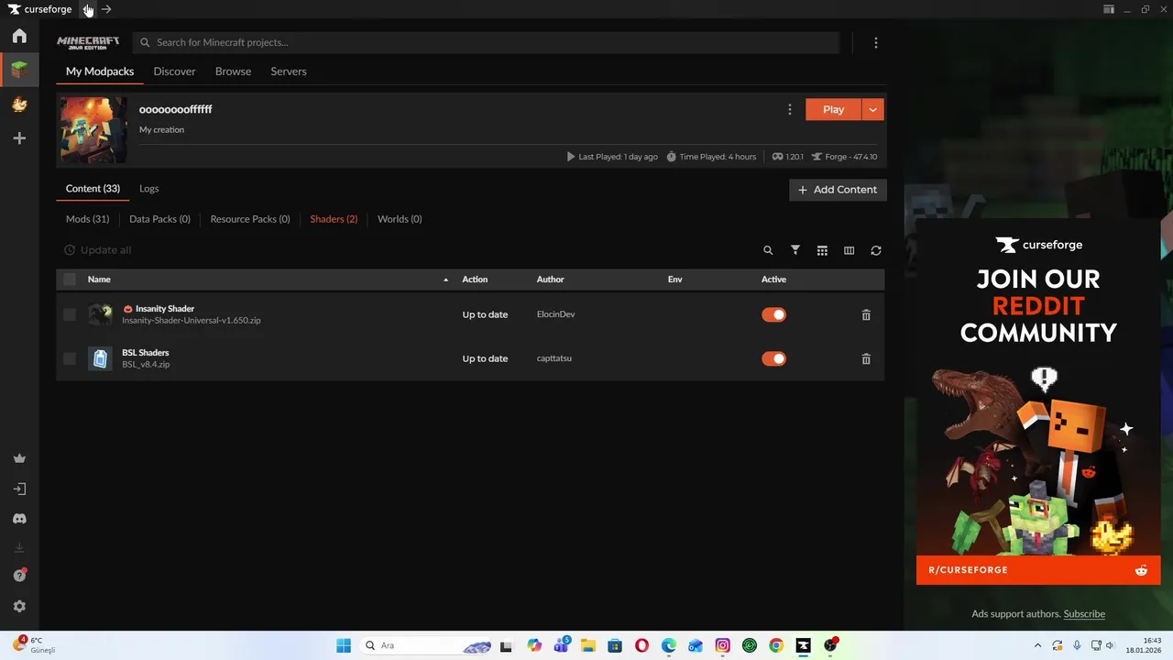1173x660 pixels.
Task: Click the Windows taskbar search box
Action: pos(426,645)
